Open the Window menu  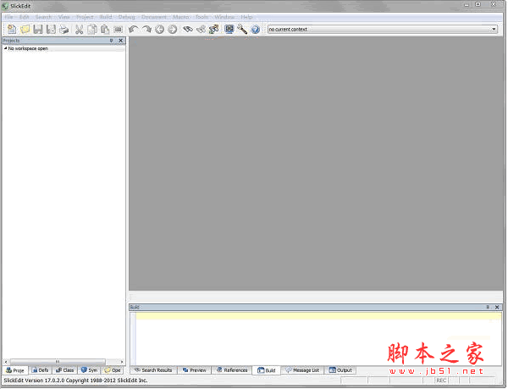pyautogui.click(x=224, y=17)
